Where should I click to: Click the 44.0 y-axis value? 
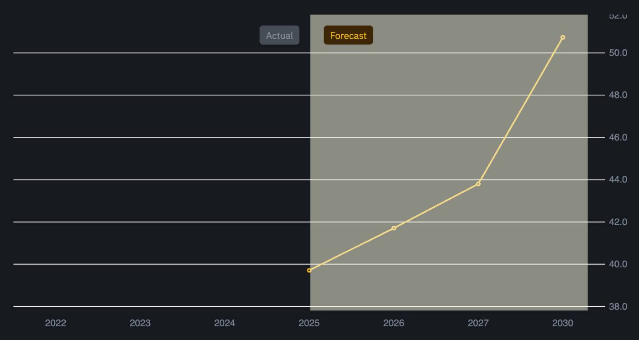pos(618,180)
